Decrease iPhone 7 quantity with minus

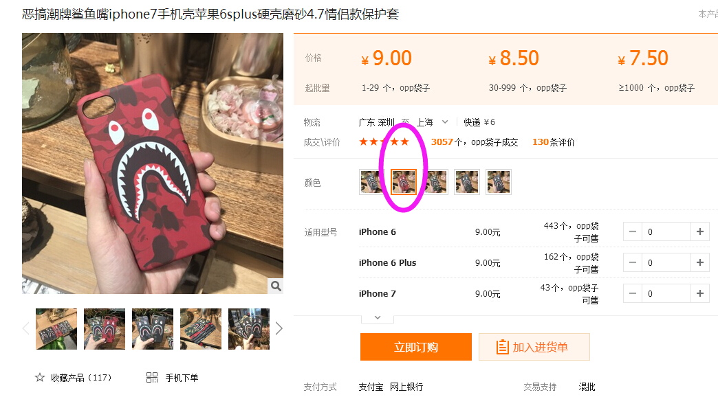tap(632, 294)
